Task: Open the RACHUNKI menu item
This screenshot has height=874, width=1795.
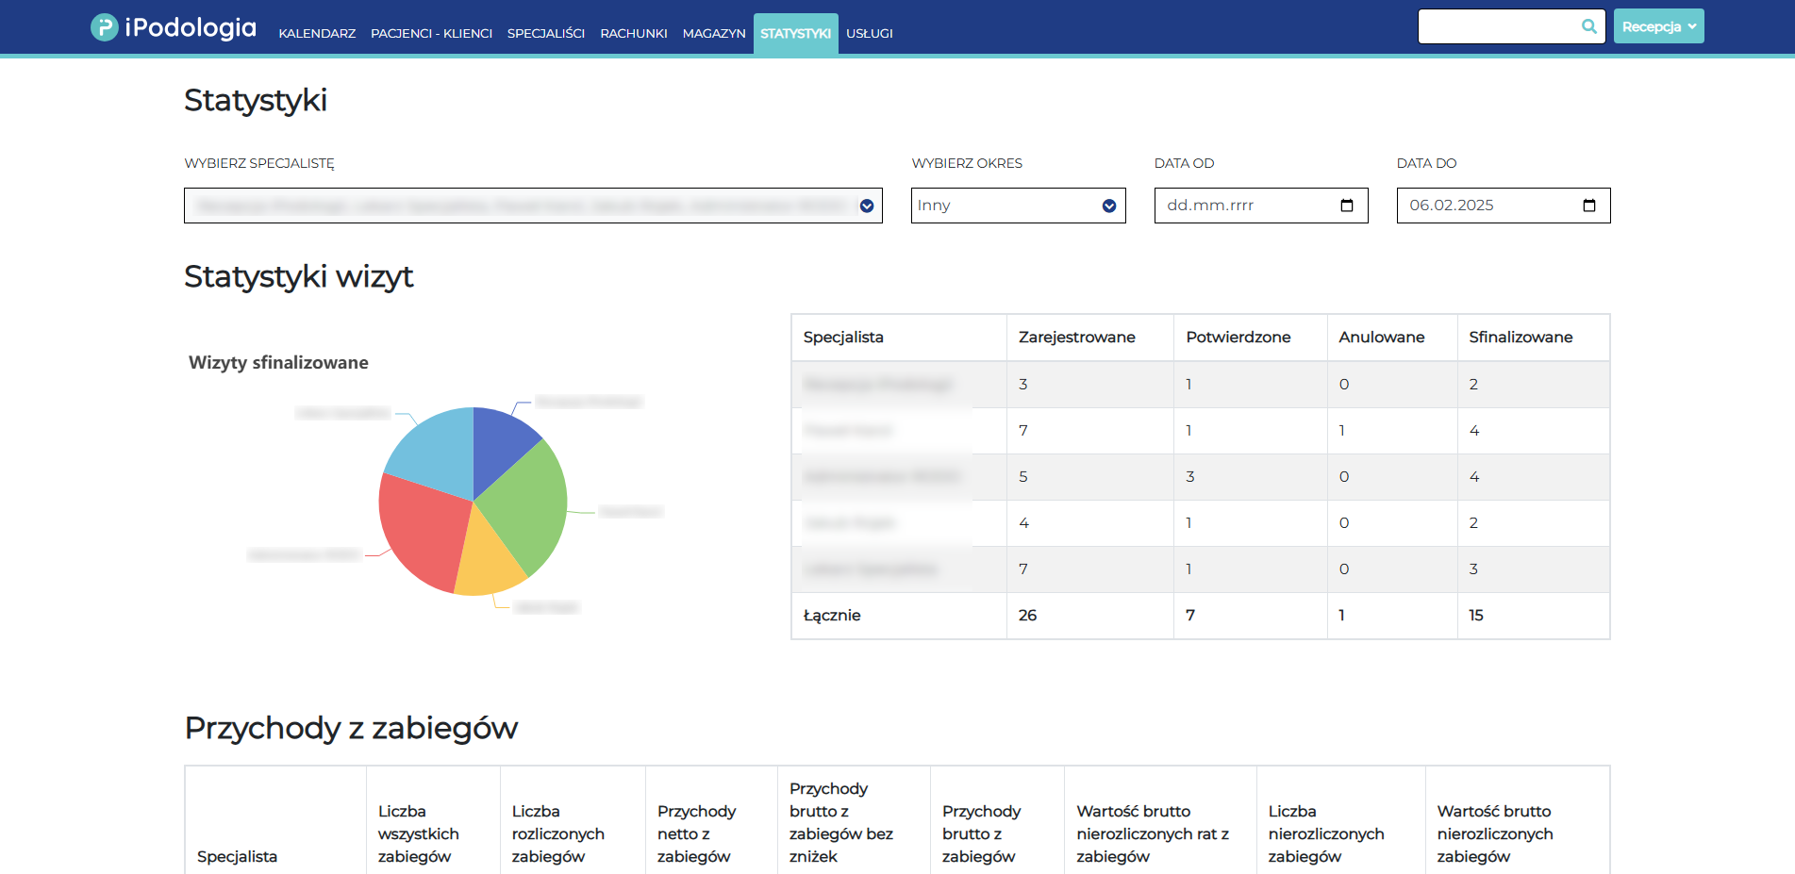Action: [x=633, y=33]
